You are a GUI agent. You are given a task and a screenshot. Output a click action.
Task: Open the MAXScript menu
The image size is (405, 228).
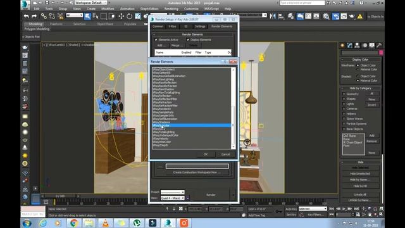point(211,9)
